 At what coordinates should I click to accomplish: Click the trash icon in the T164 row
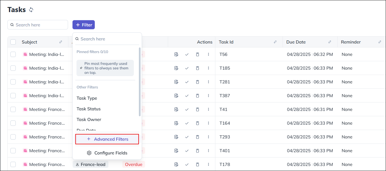(197, 123)
